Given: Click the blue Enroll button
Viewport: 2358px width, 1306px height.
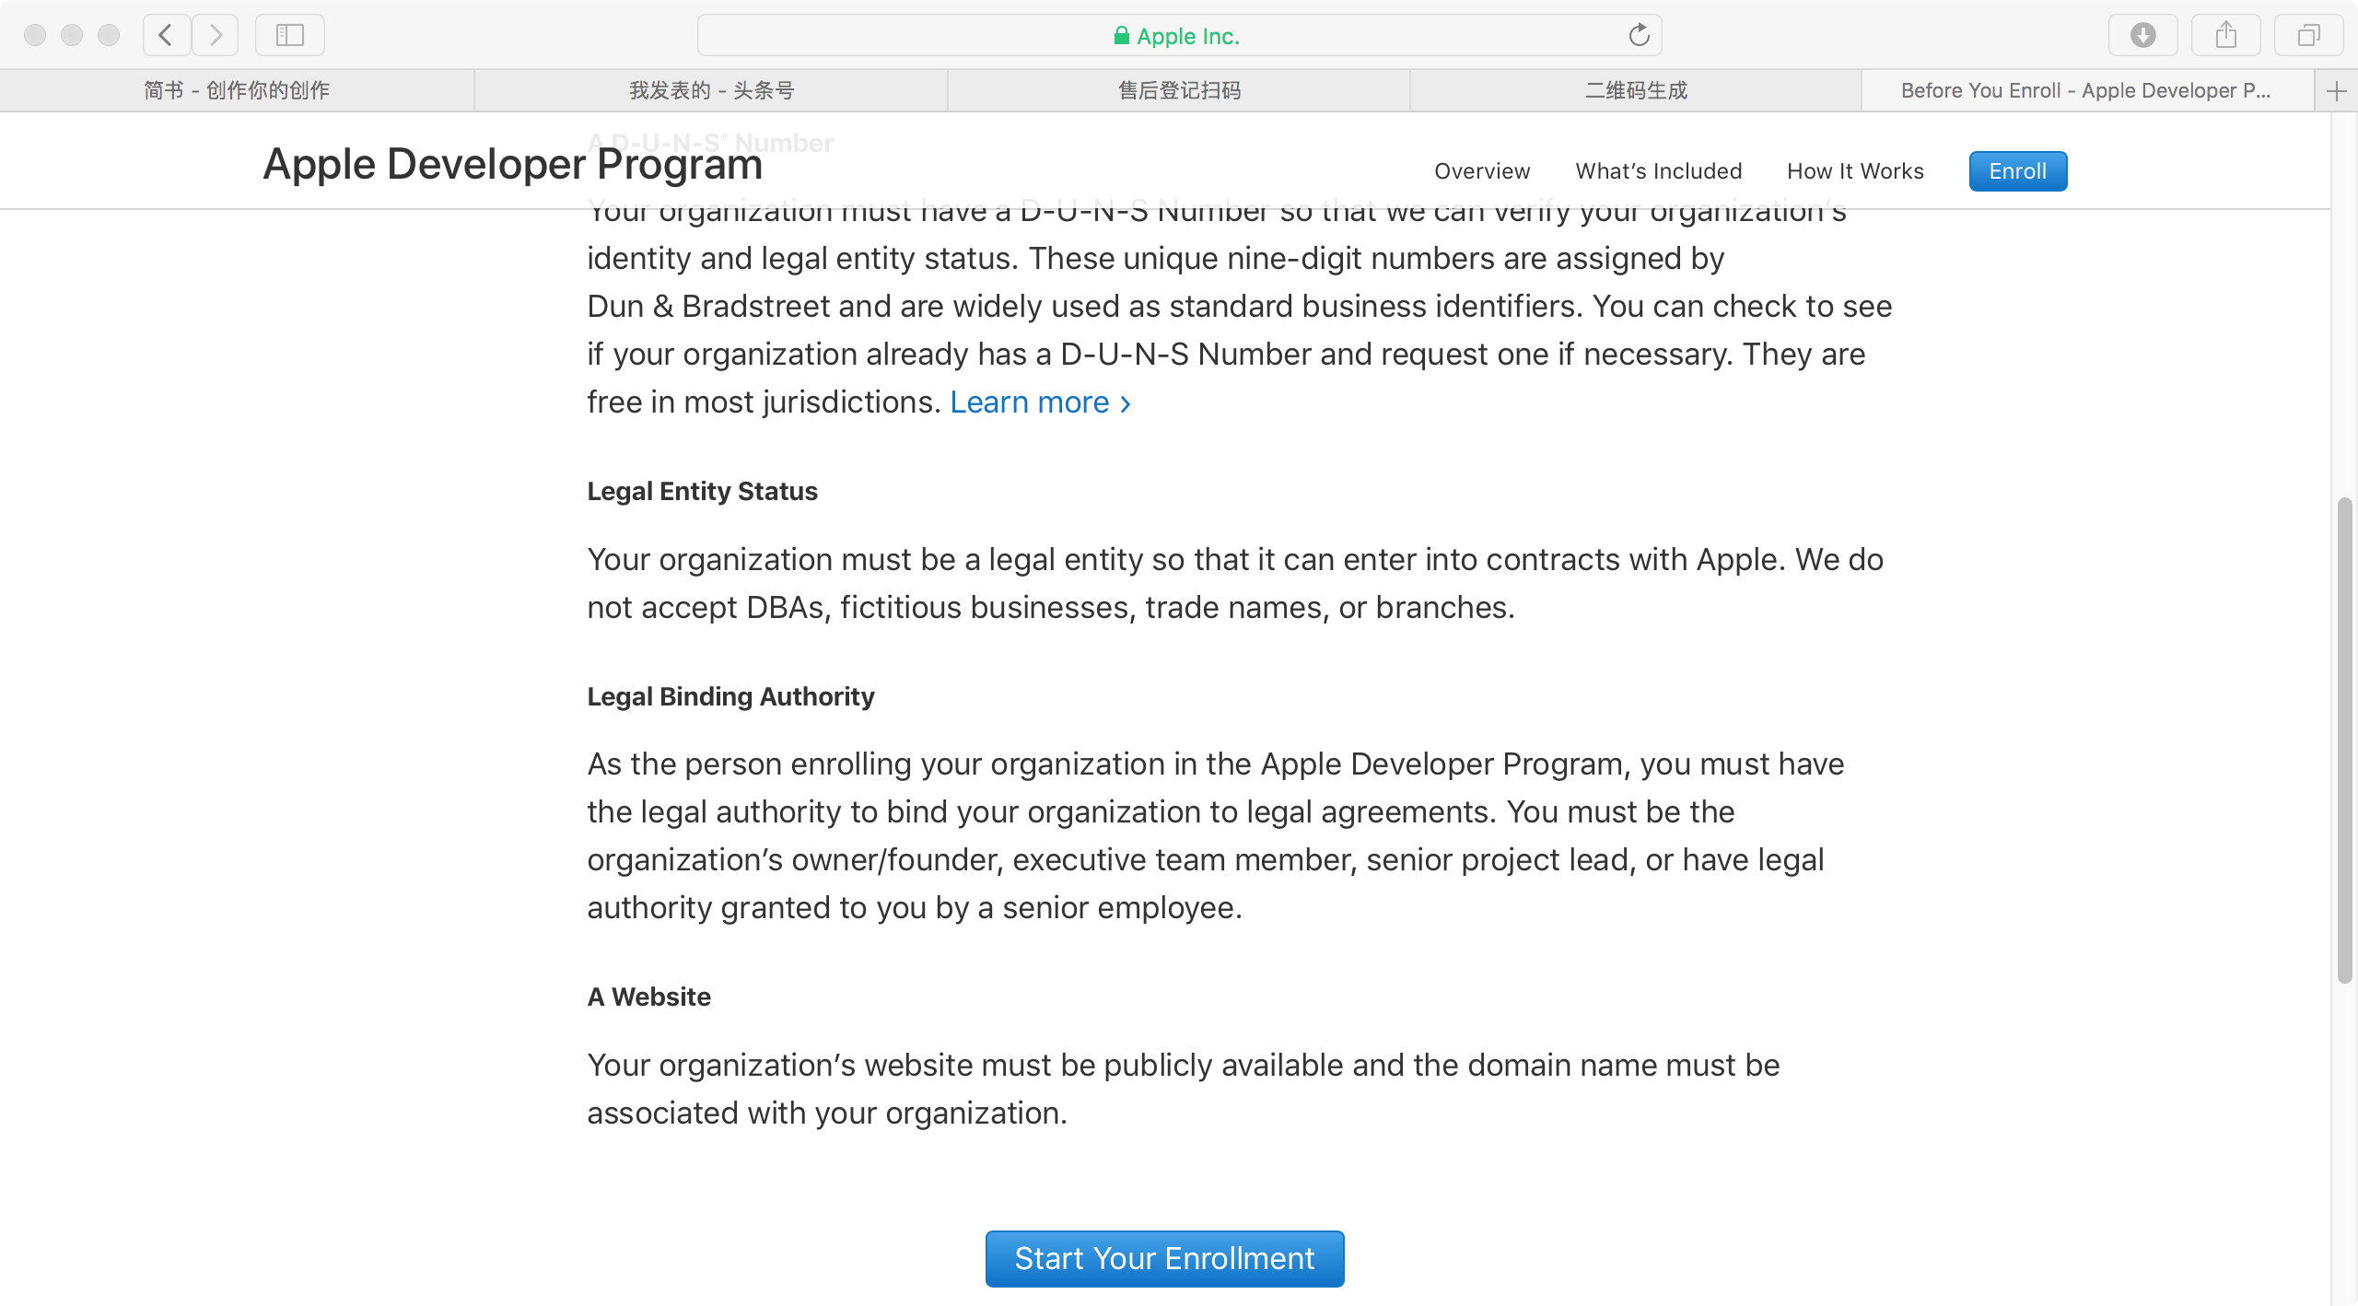Looking at the screenshot, I should 2017,171.
